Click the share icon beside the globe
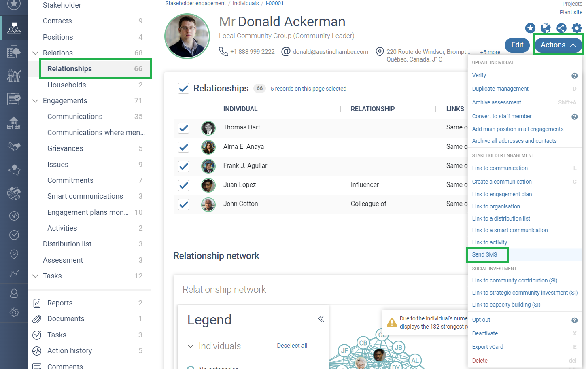This screenshot has width=586, height=369. [x=561, y=28]
